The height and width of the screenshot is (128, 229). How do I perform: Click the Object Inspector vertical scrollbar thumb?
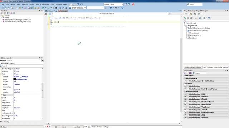[x=43, y=91]
